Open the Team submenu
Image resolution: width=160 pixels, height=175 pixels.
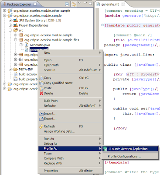click(x=70, y=154)
